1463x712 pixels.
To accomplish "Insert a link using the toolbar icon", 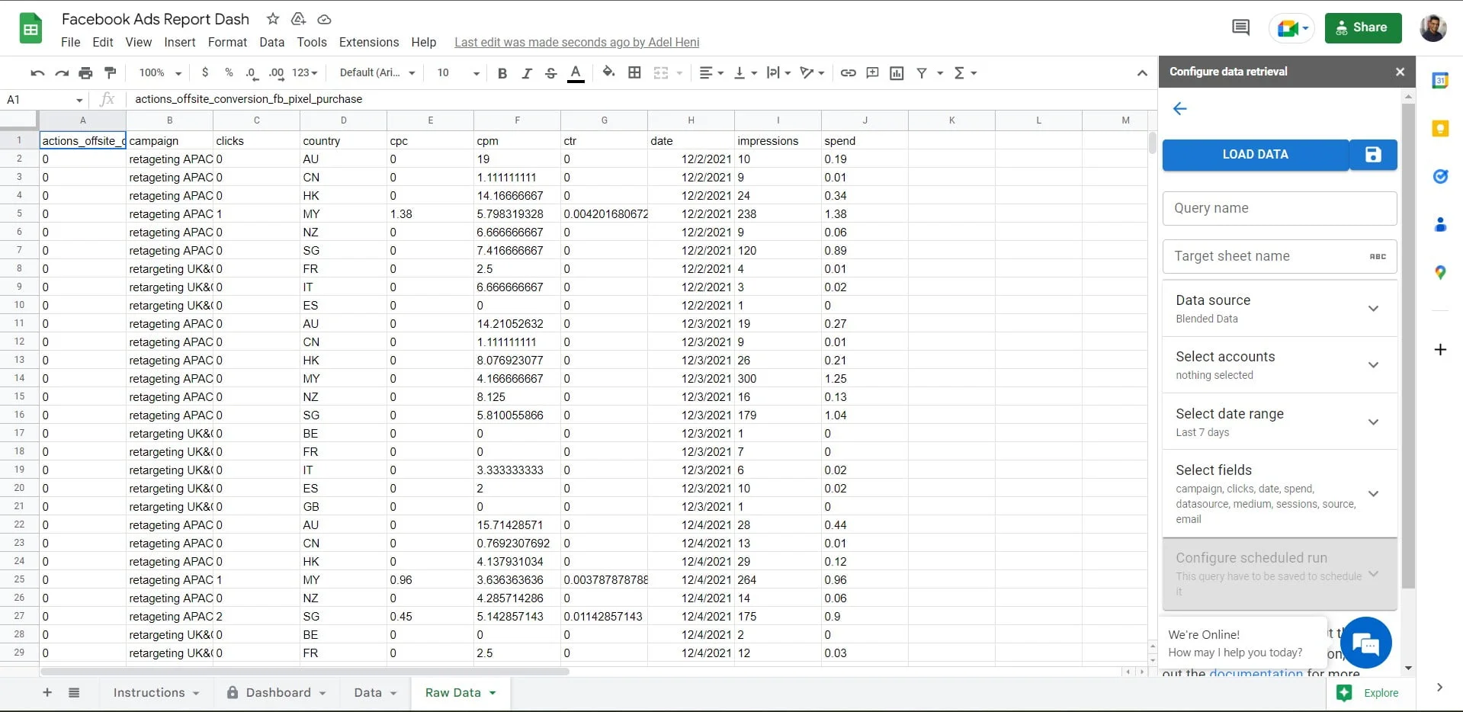I will coord(848,72).
